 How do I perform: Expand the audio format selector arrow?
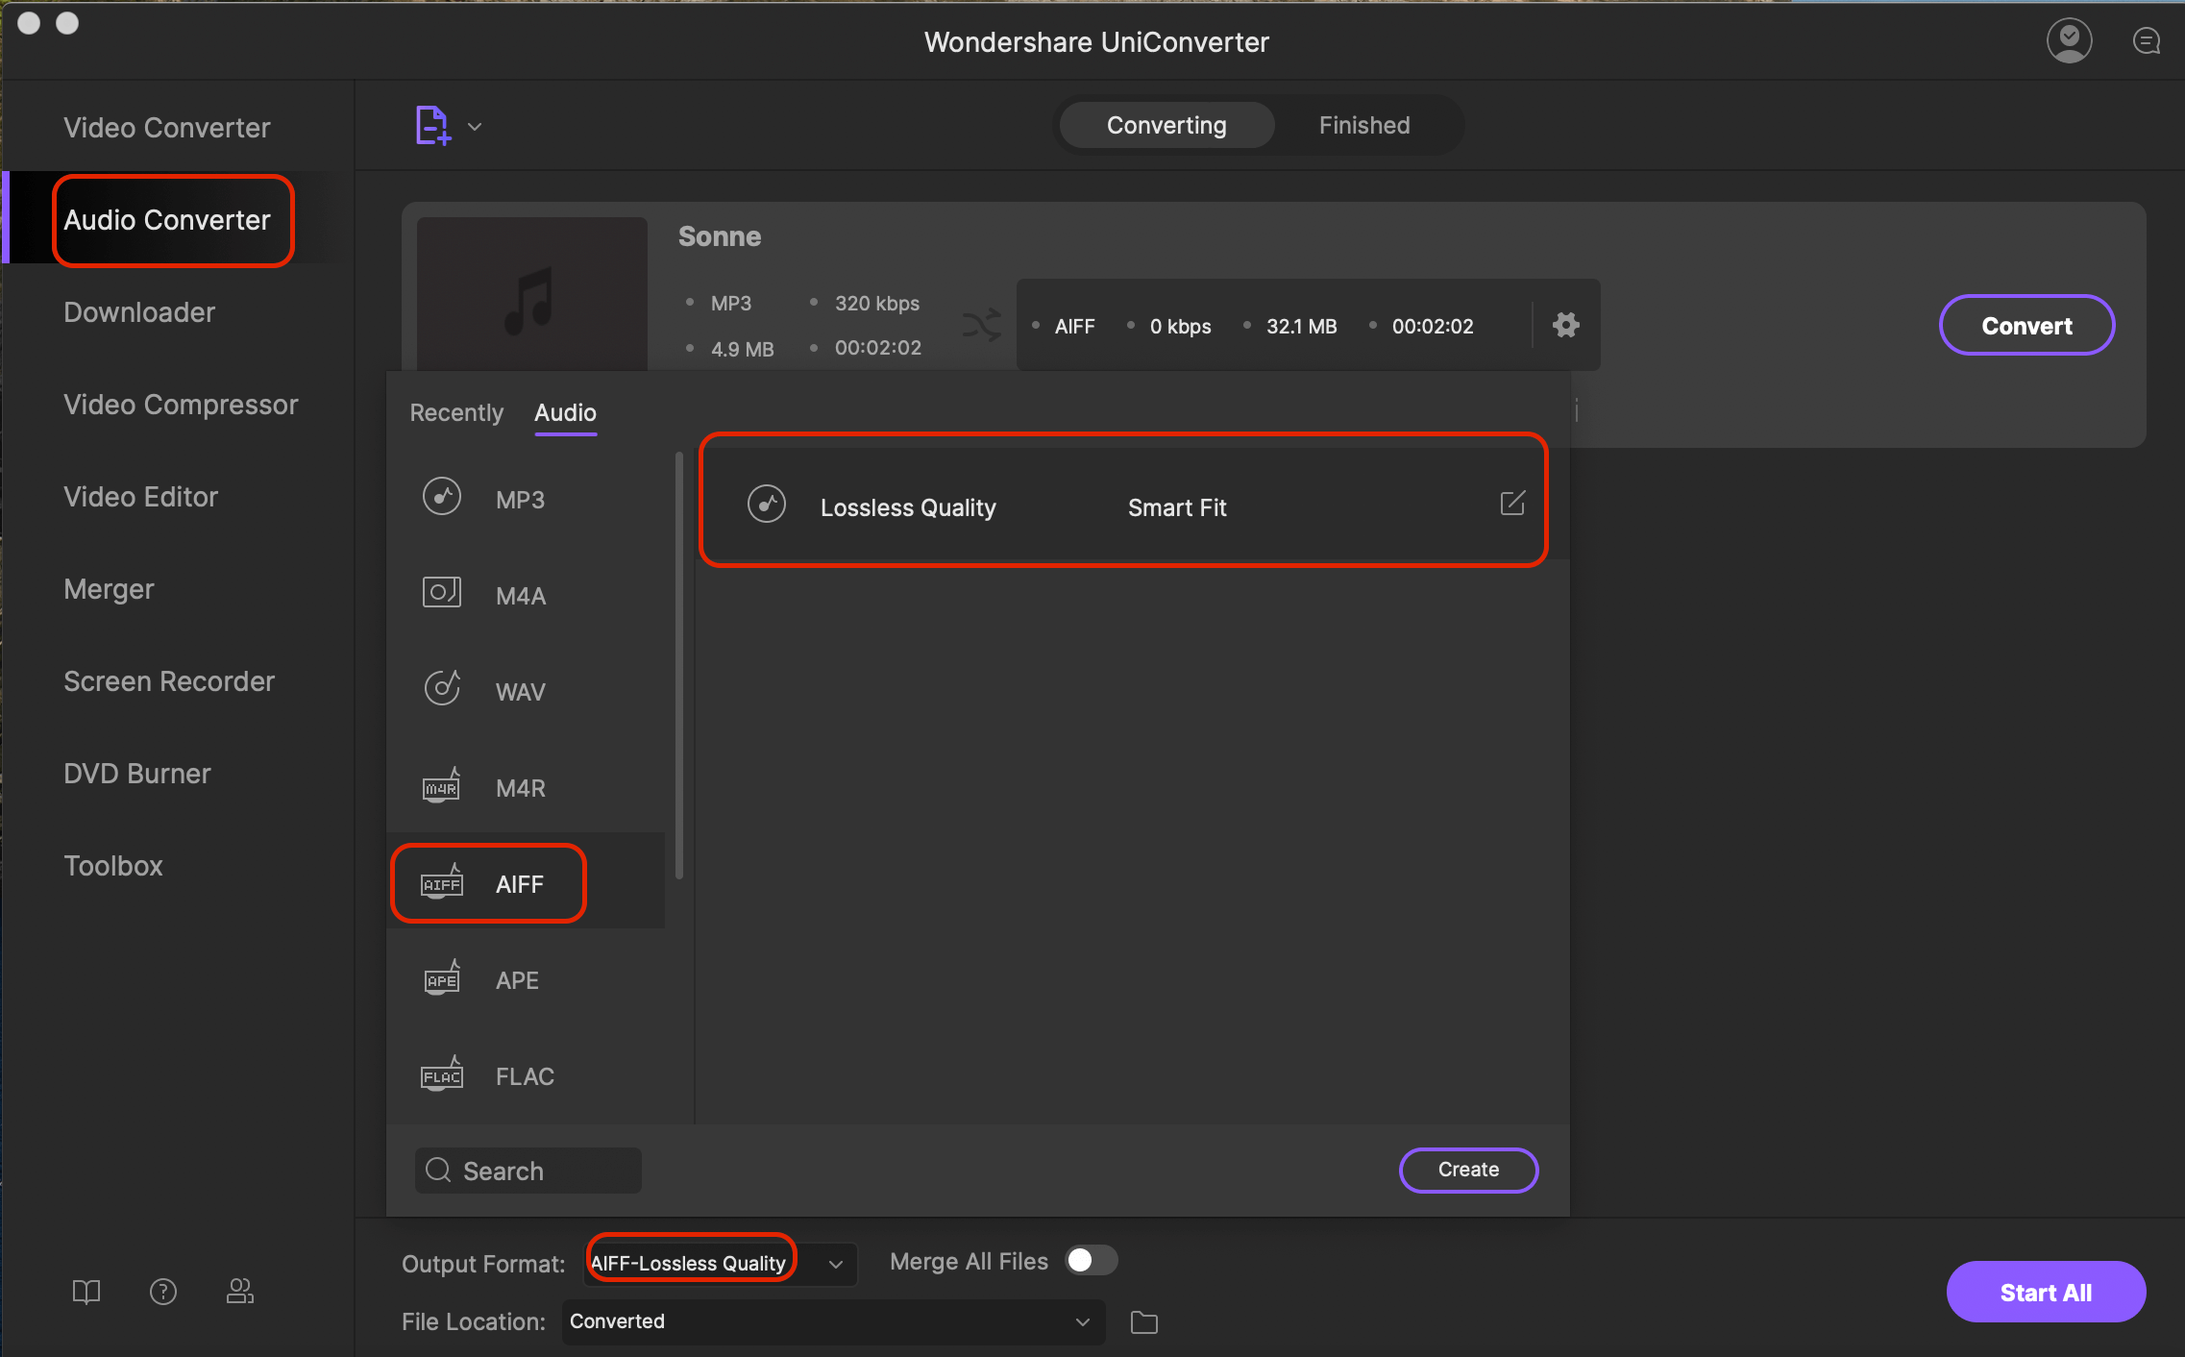835,1263
